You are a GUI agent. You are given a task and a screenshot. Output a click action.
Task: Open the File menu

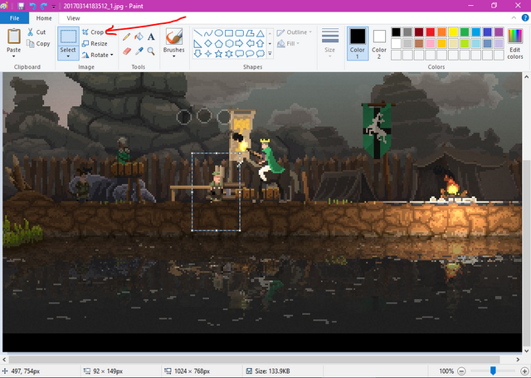14,18
